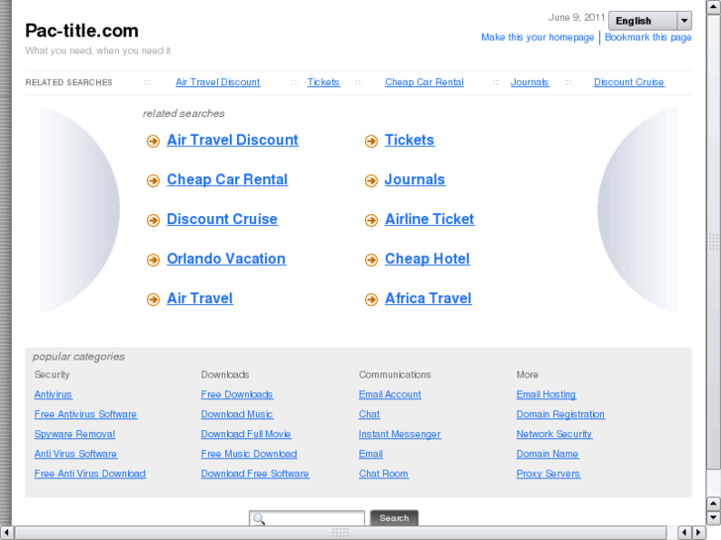Click the orange arrow icon beside Cheap Car Rental
This screenshot has width=721, height=540.
click(153, 180)
